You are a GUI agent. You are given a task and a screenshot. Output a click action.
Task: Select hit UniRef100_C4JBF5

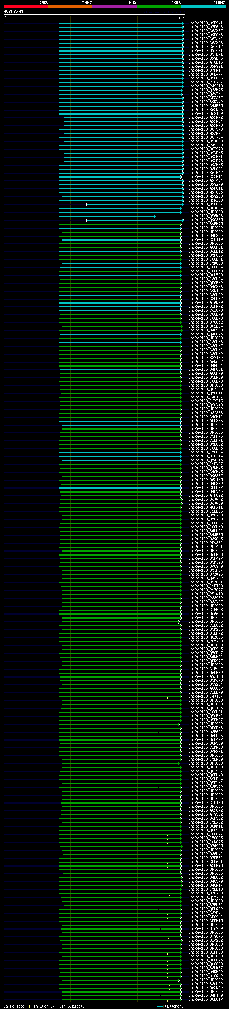point(205,106)
